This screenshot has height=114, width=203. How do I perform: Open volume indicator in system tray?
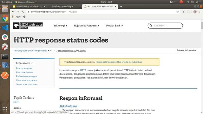(193, 2)
